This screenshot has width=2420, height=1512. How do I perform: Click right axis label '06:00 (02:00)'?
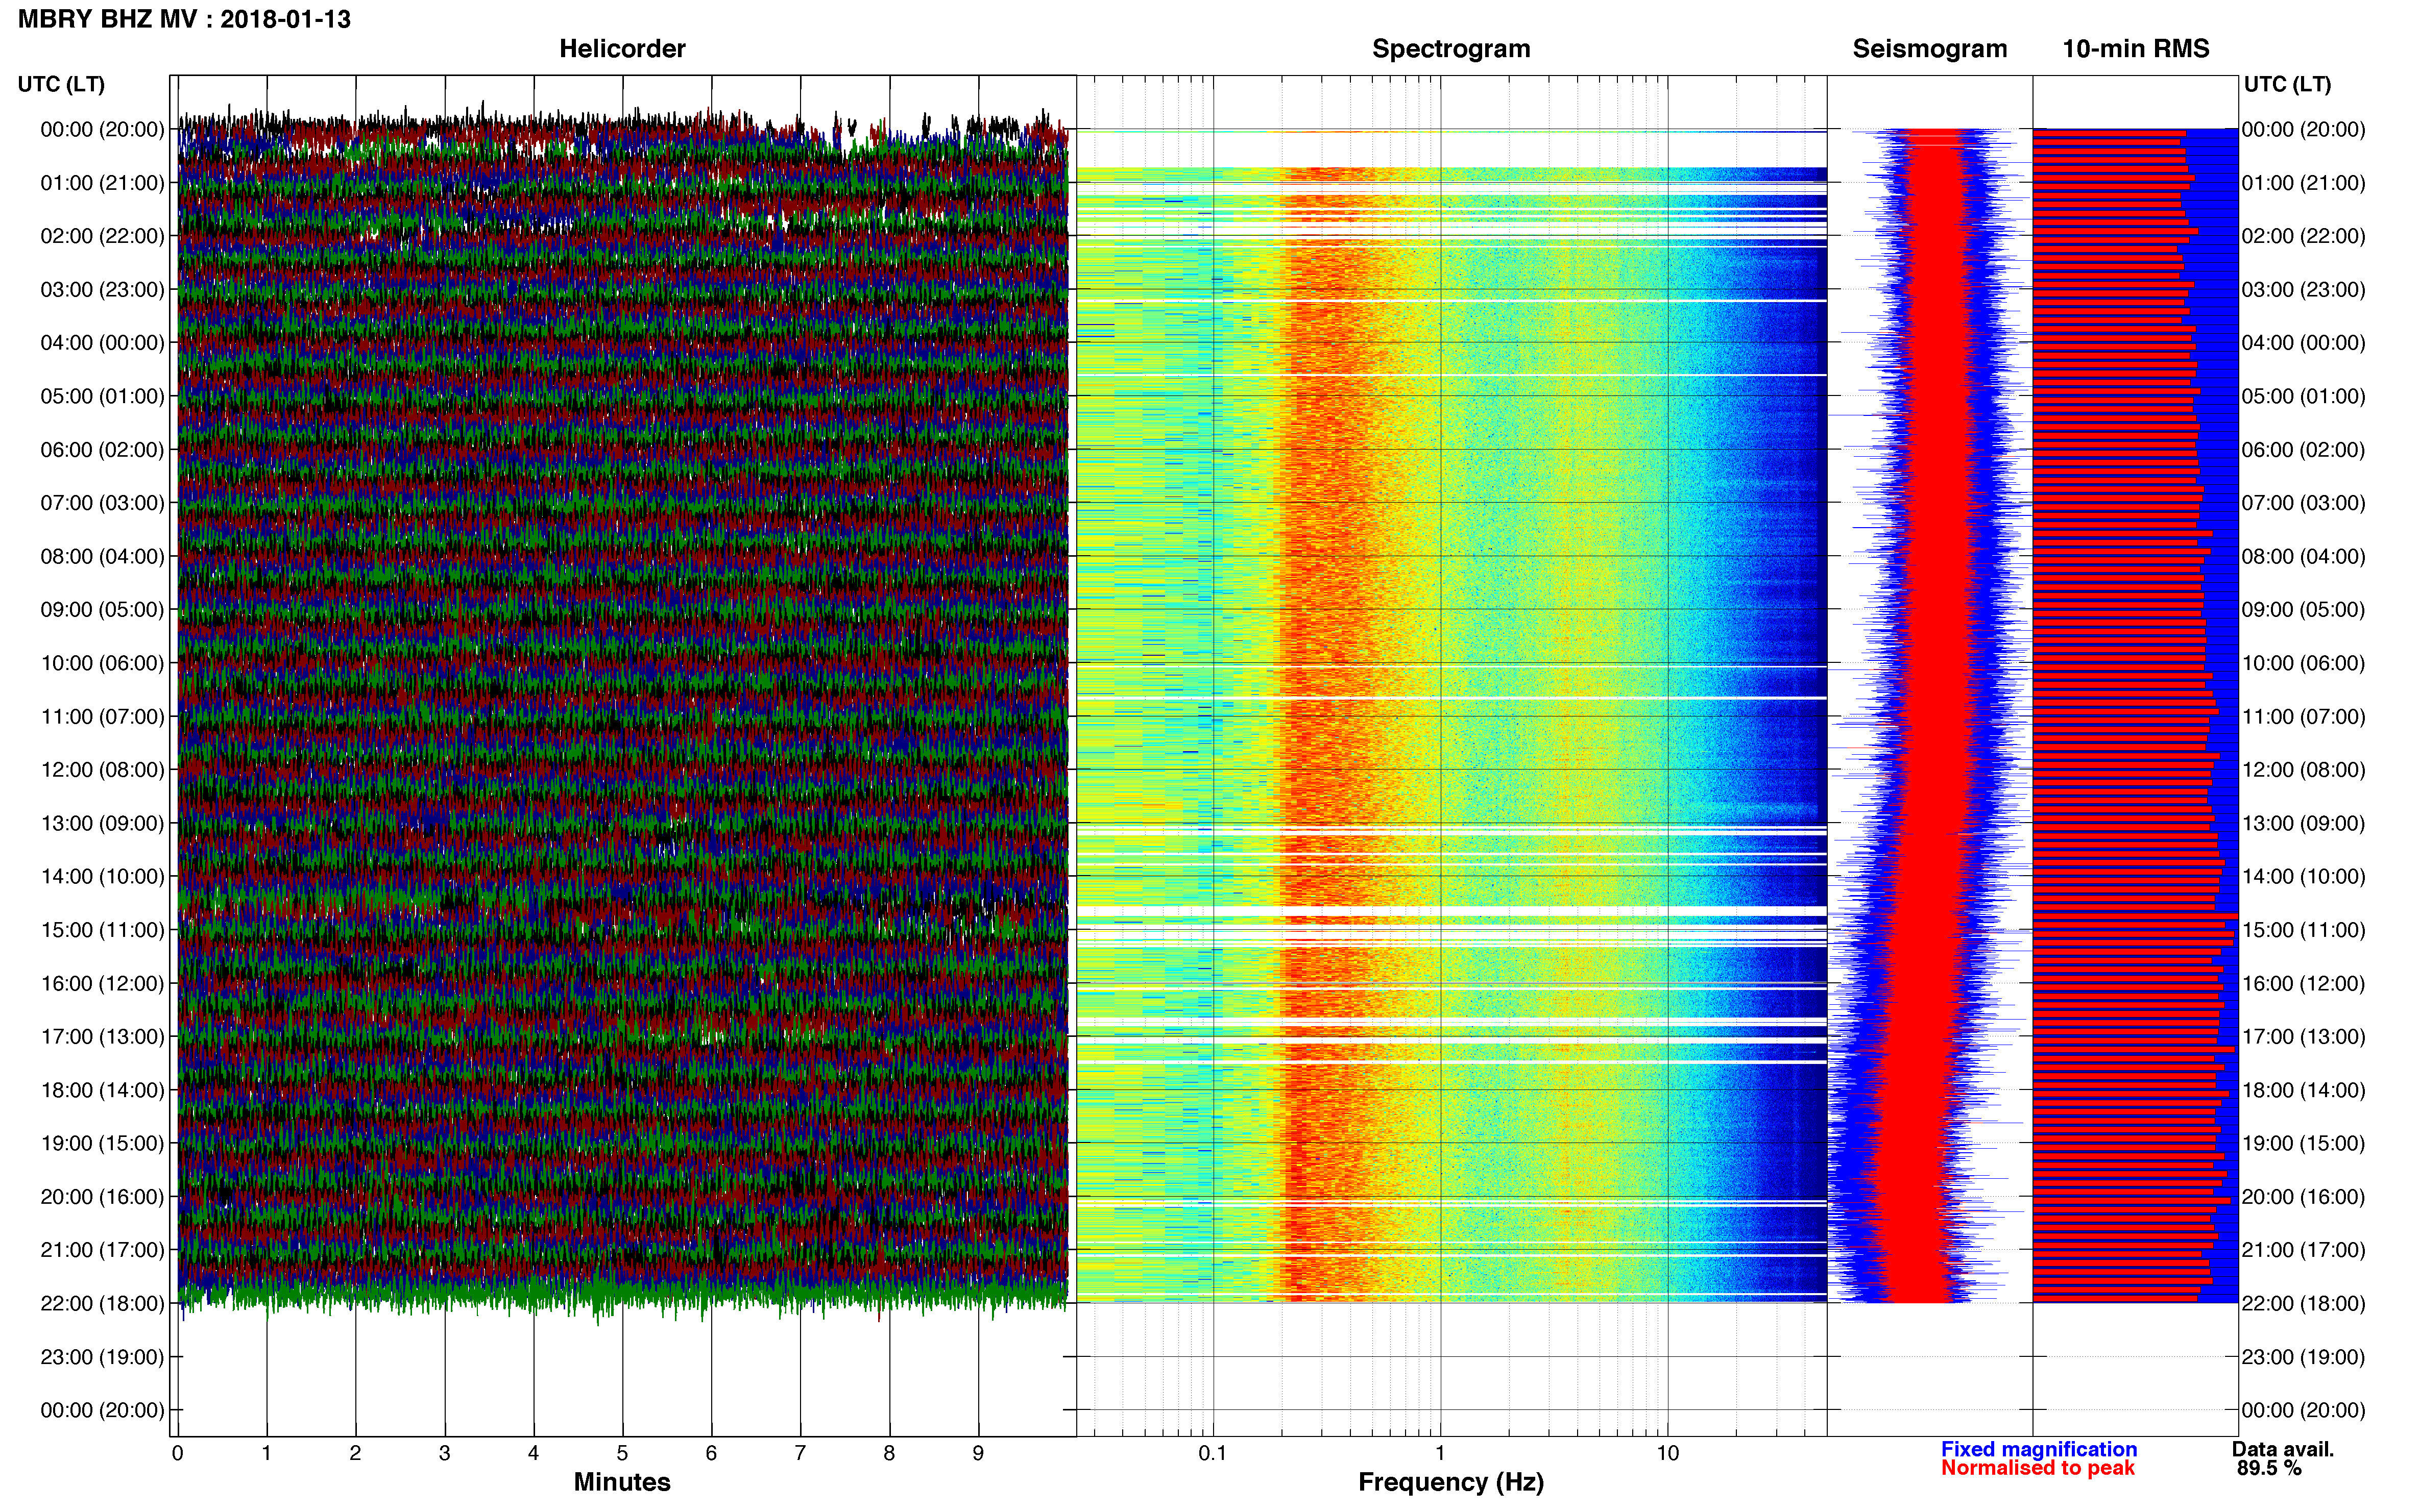[2304, 450]
